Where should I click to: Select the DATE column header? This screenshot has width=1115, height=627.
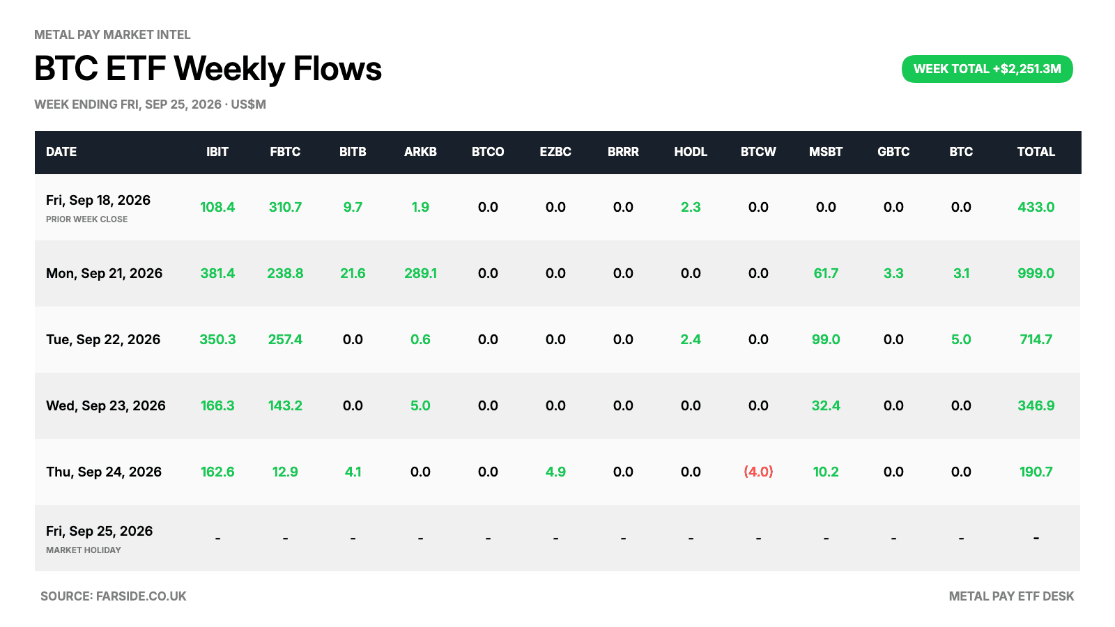click(x=61, y=152)
